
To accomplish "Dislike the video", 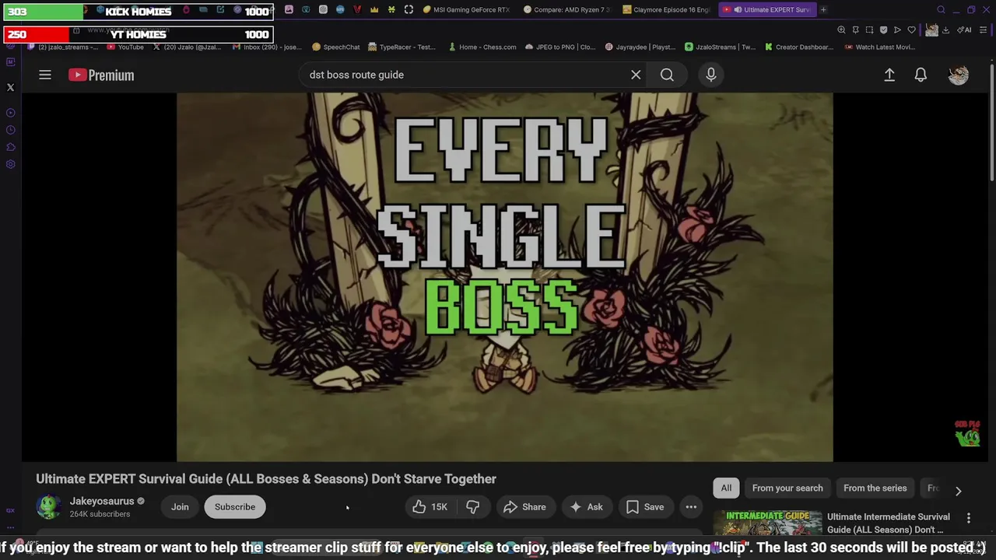I will pos(473,507).
